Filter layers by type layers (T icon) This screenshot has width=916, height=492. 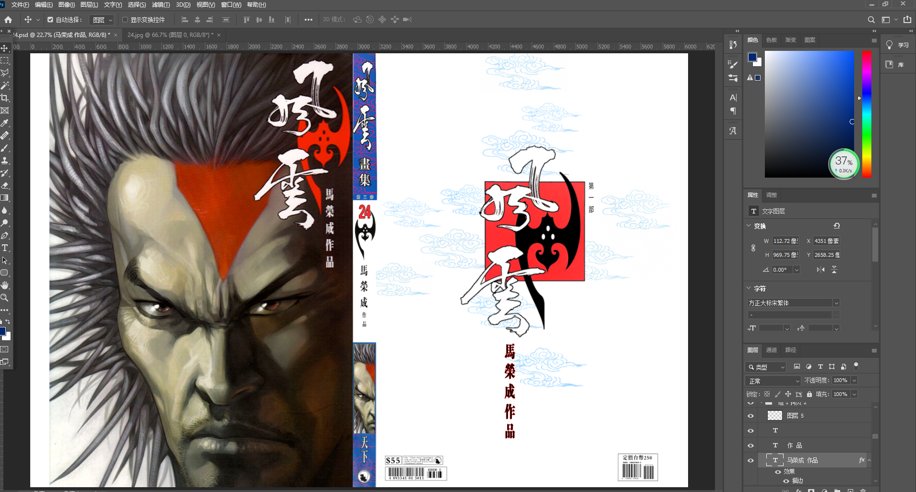(821, 367)
